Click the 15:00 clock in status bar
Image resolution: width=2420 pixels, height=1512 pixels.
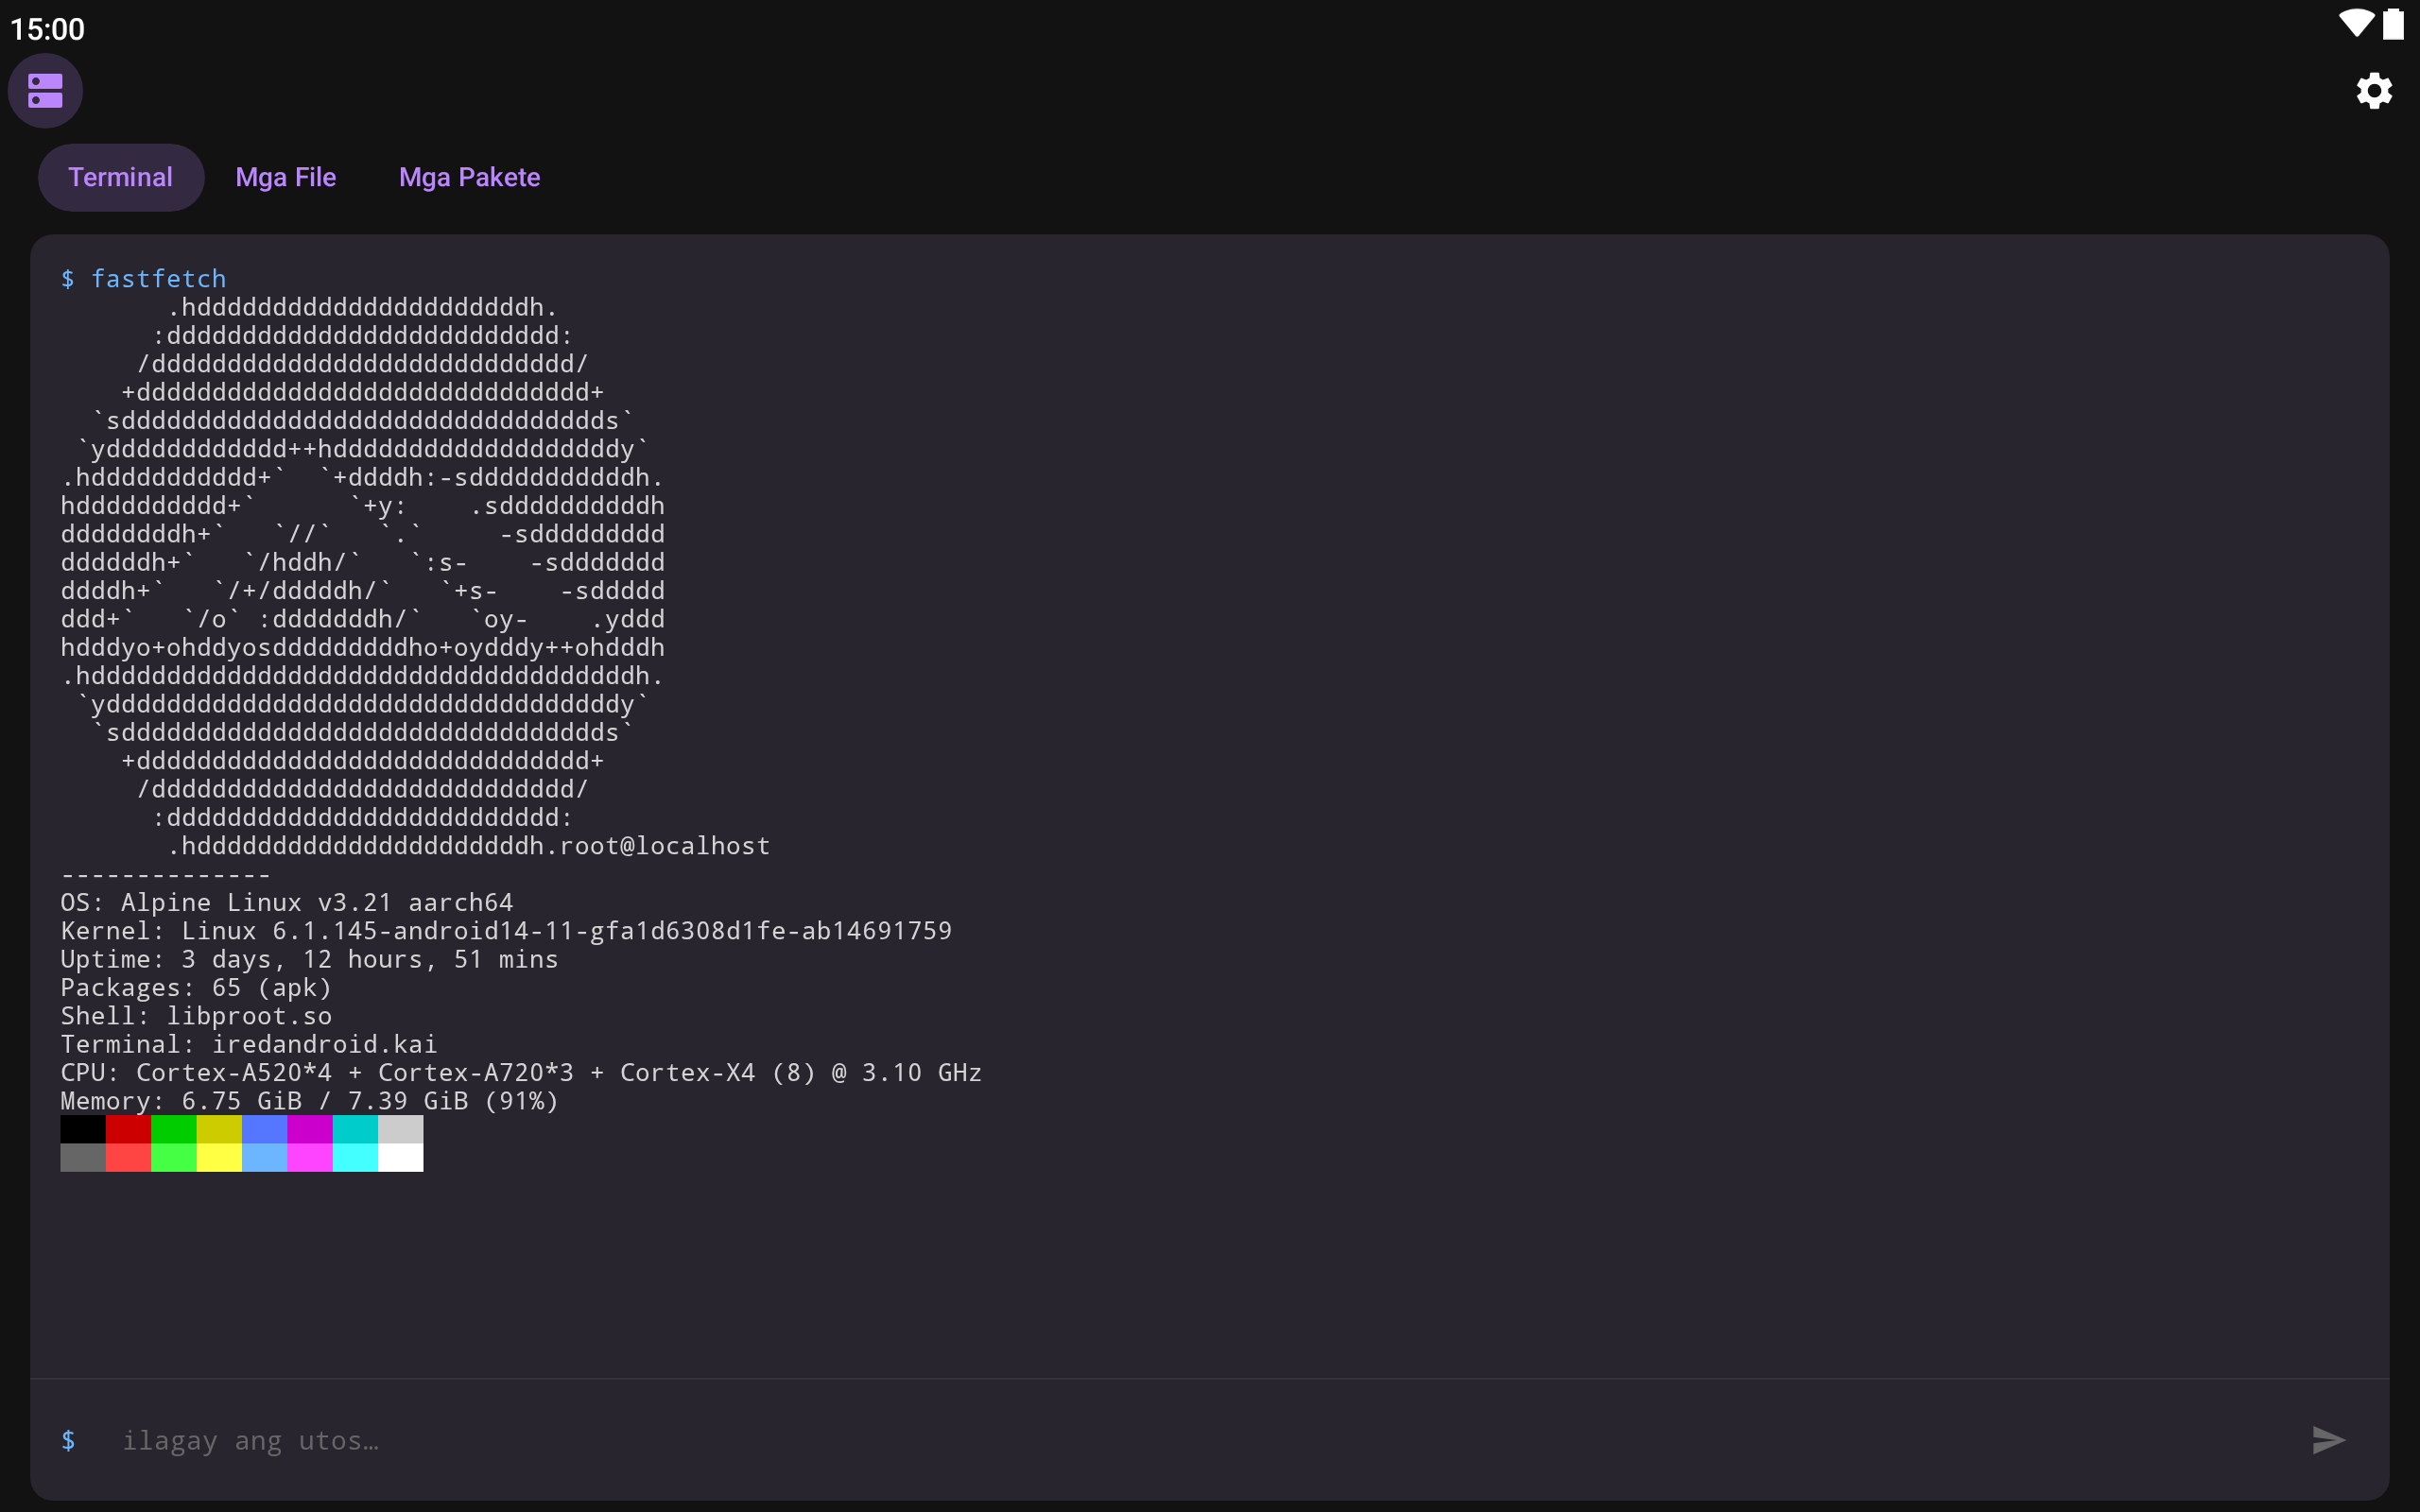(47, 29)
